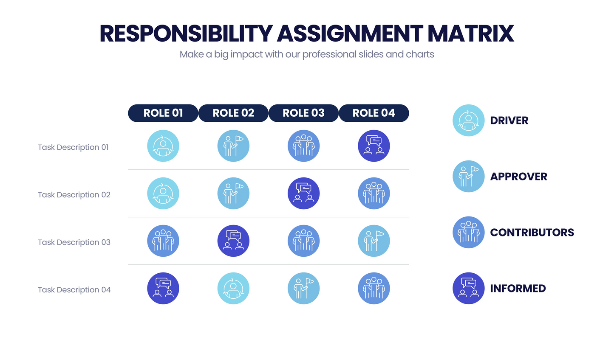This screenshot has height=345, width=614.
Task: Select Role 04 icon in Task Description 01 row
Action: pos(373,146)
